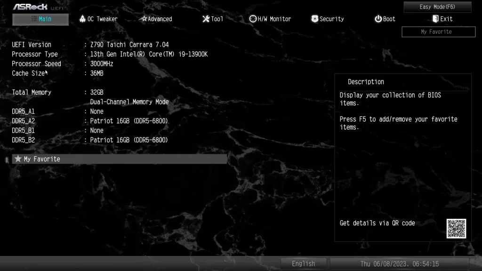Open the My Favorite list row
Viewport: 482px width, 271px height.
pos(120,159)
